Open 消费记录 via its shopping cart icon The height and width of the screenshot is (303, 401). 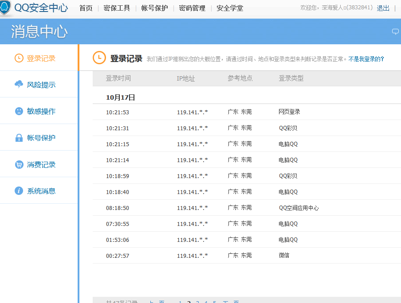[x=19, y=164]
